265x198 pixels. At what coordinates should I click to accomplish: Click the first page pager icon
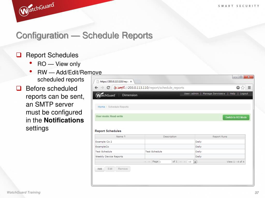(x=145, y=162)
